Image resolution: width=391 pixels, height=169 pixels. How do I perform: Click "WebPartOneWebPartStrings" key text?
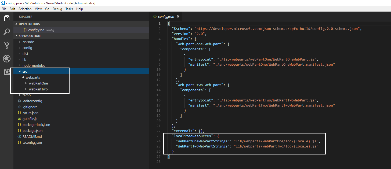click(203, 141)
